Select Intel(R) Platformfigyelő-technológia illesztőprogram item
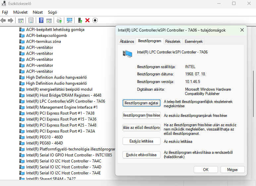 tap(71, 149)
